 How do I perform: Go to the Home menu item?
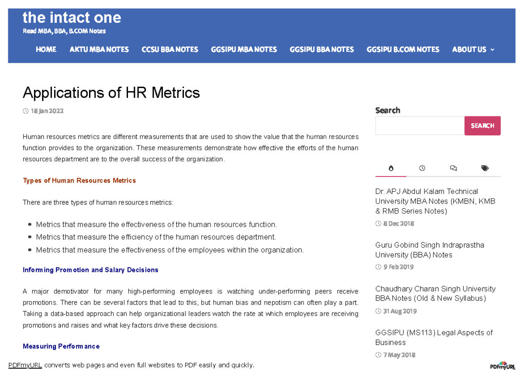[x=46, y=50]
